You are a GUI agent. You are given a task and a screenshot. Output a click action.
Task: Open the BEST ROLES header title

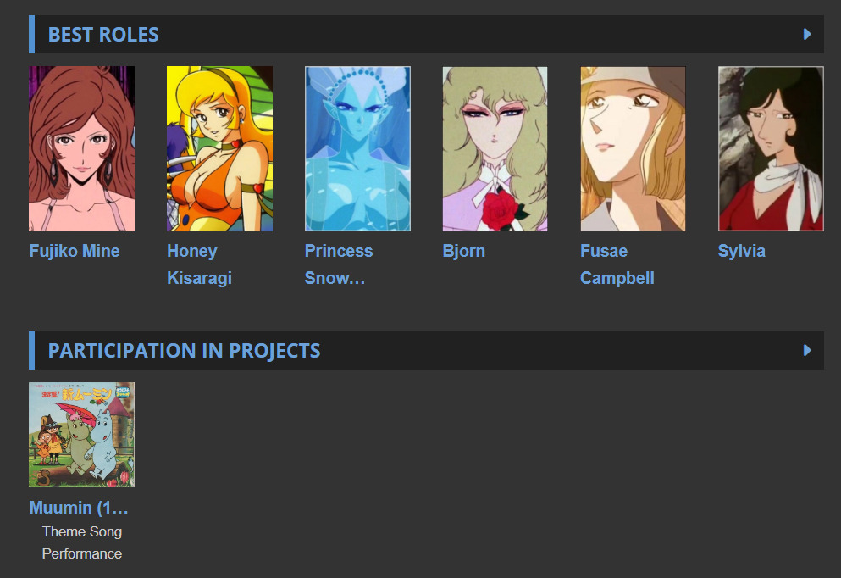coord(103,35)
